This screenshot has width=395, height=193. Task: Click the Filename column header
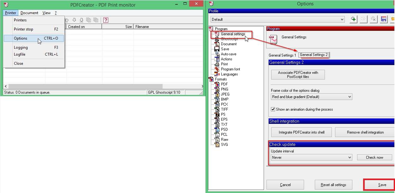click(168, 27)
